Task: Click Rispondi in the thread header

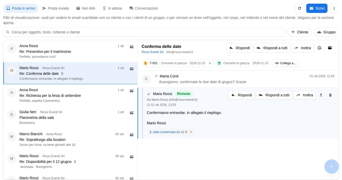Action: pos(239,48)
